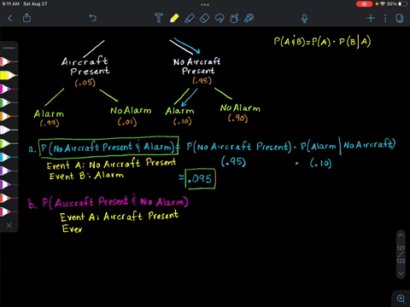Screen dimensions: 410x307
Task: Open the page manager icon
Action: 400,19
